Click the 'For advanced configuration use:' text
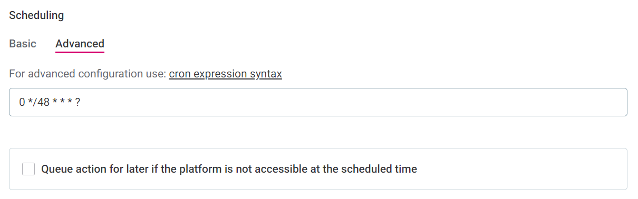 88,74
